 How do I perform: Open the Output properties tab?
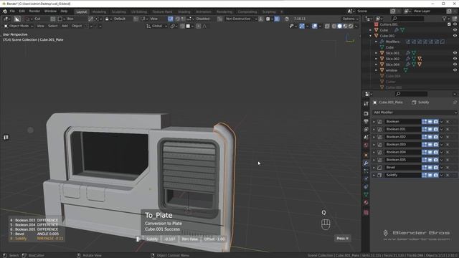point(366,121)
